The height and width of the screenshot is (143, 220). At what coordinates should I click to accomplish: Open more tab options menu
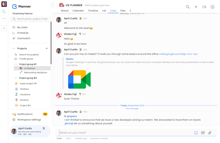tap(130, 11)
